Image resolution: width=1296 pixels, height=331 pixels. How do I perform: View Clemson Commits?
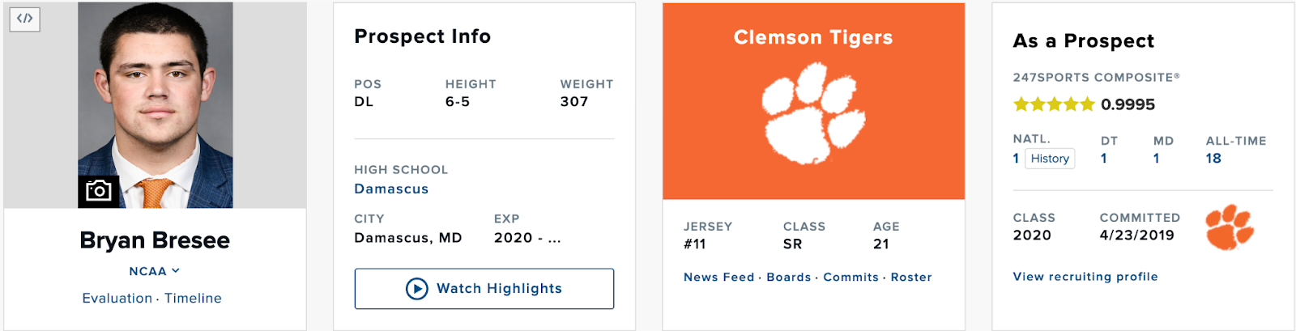pyautogui.click(x=850, y=278)
